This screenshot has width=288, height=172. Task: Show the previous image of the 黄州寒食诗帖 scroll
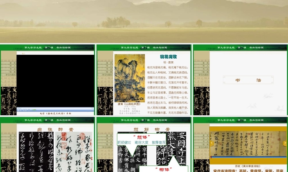click(x=212, y=143)
